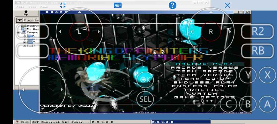Click the Up folder toolbar button
This screenshot has height=124, width=277.
pyautogui.click(x=26, y=13)
